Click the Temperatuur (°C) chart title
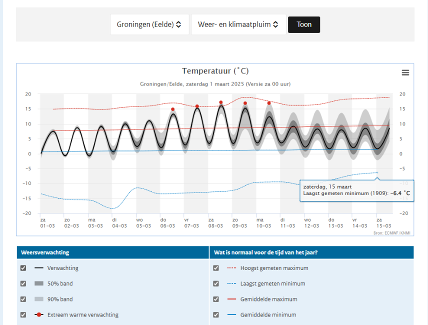The height and width of the screenshot is (325, 428). (215, 71)
